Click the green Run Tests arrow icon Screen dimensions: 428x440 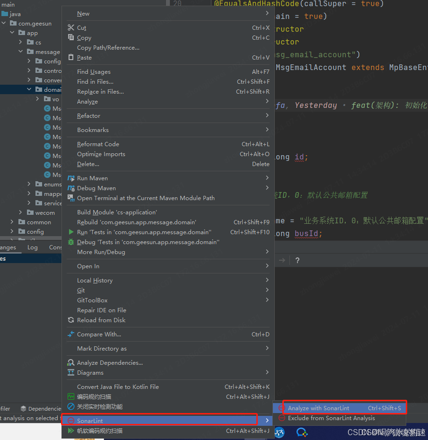pos(71,232)
